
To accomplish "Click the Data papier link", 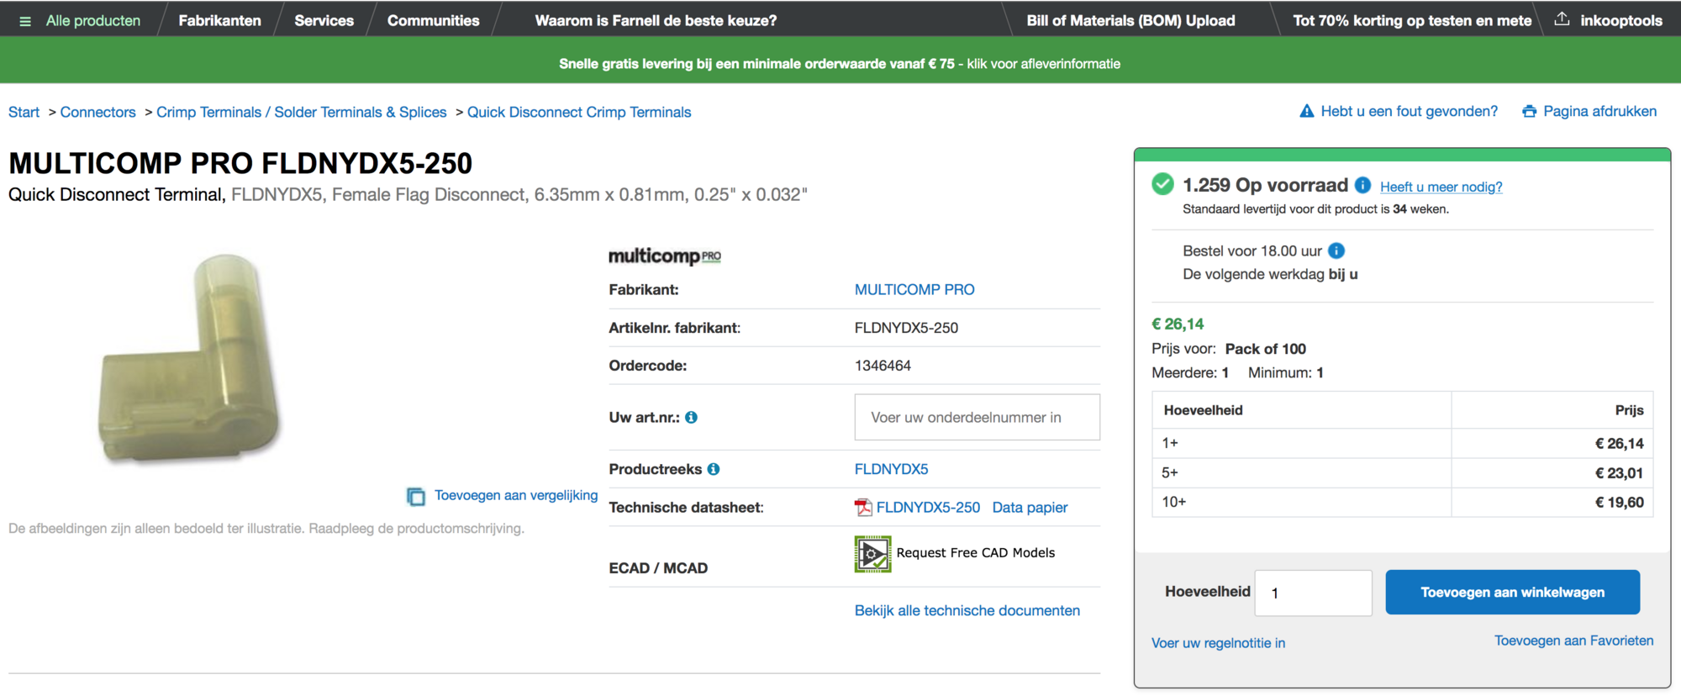I will point(1030,508).
